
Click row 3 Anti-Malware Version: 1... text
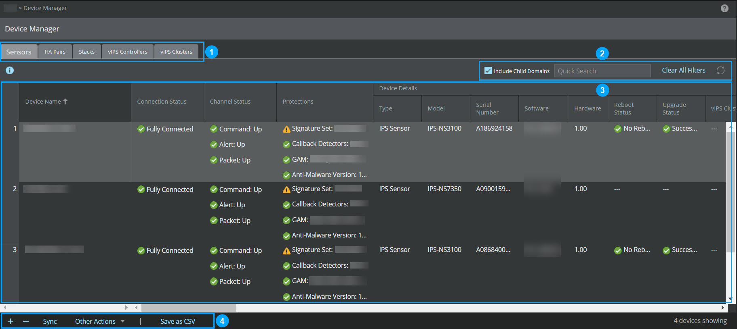pyautogui.click(x=329, y=296)
